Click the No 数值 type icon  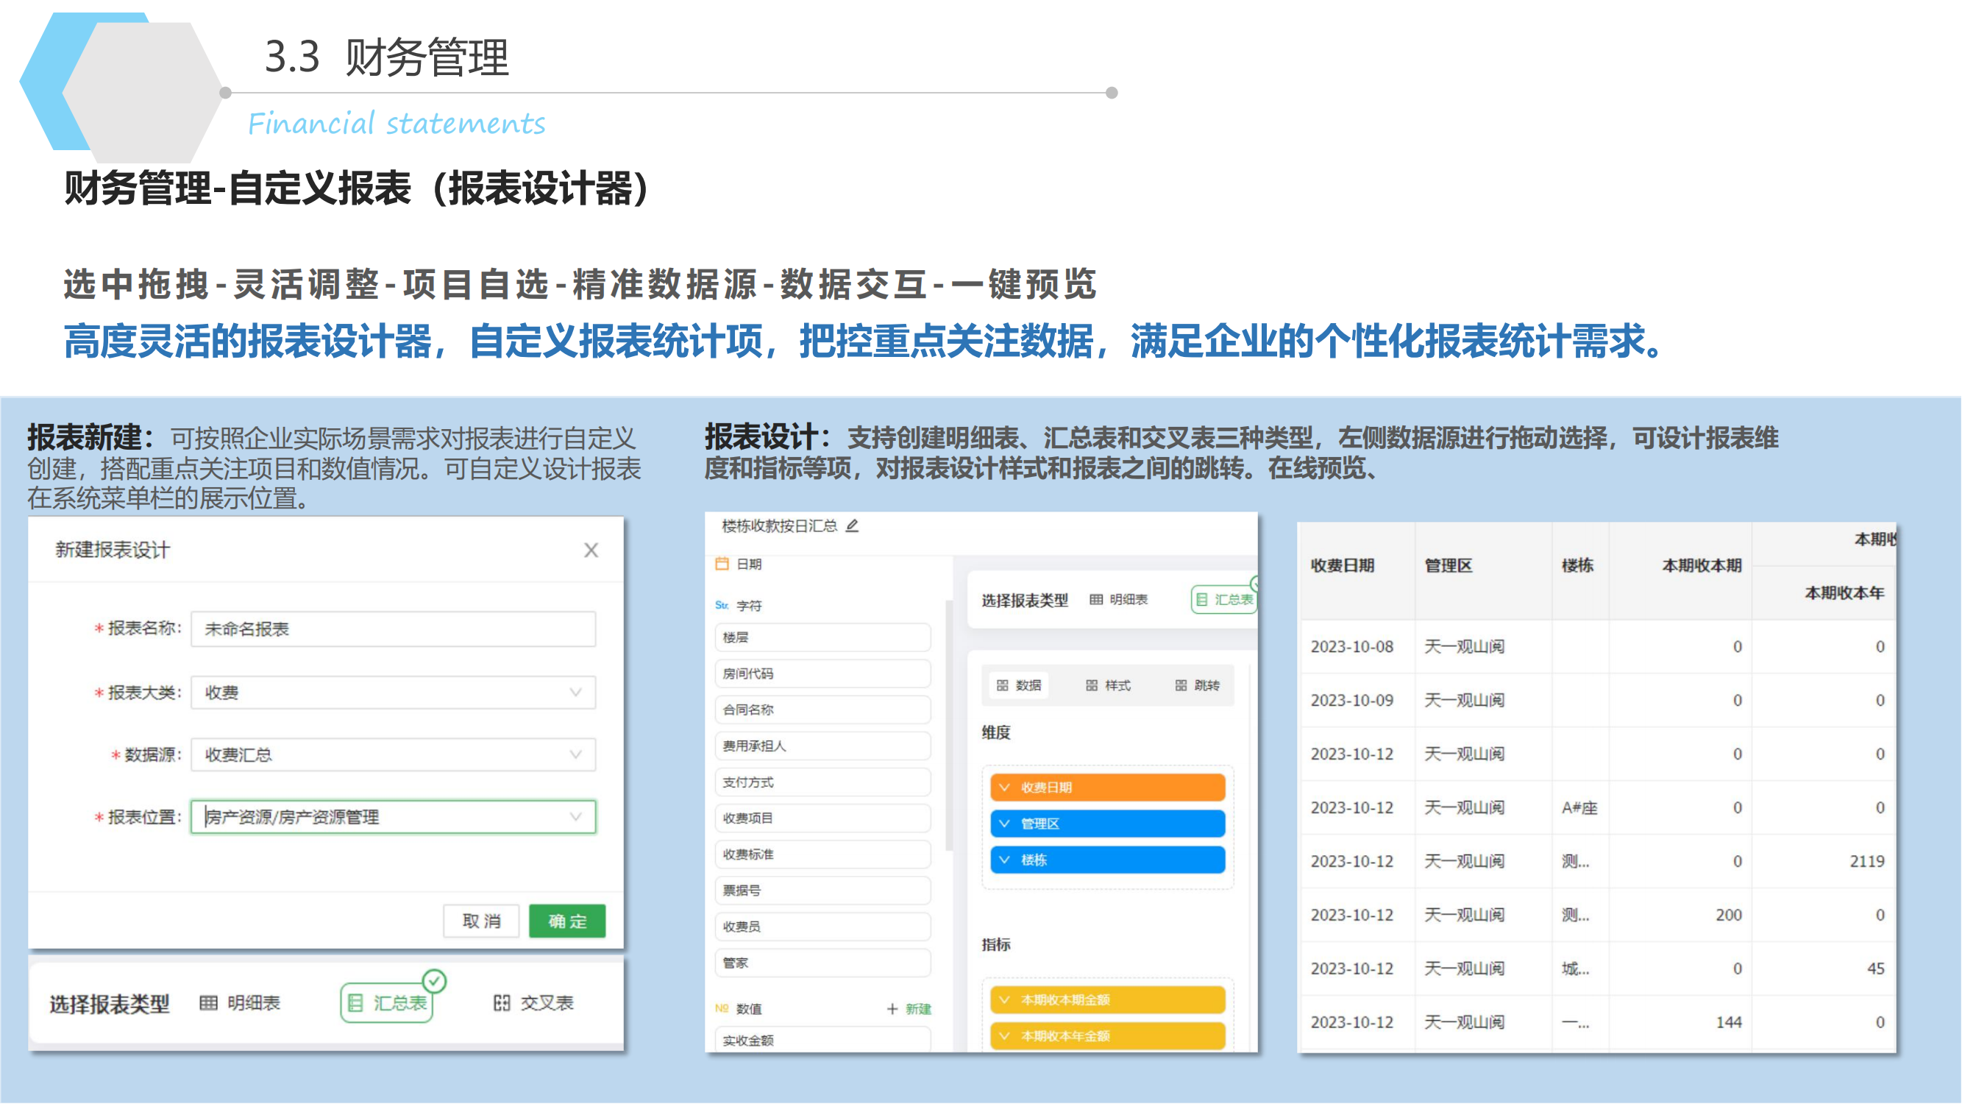721,1008
